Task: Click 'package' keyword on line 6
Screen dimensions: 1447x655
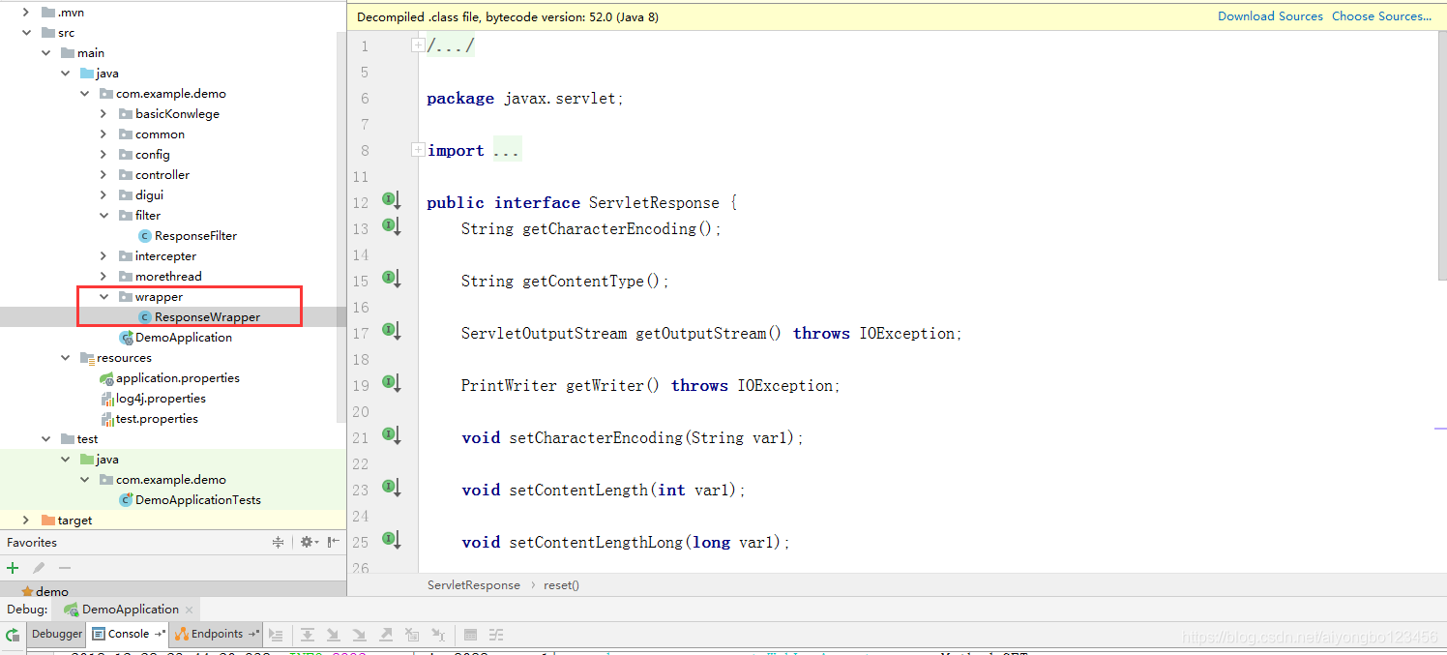Action: coord(460,98)
